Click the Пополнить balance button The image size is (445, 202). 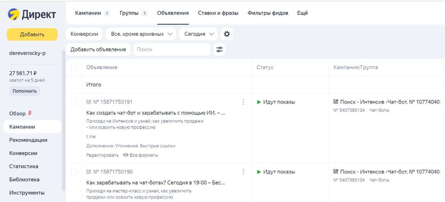tap(25, 91)
